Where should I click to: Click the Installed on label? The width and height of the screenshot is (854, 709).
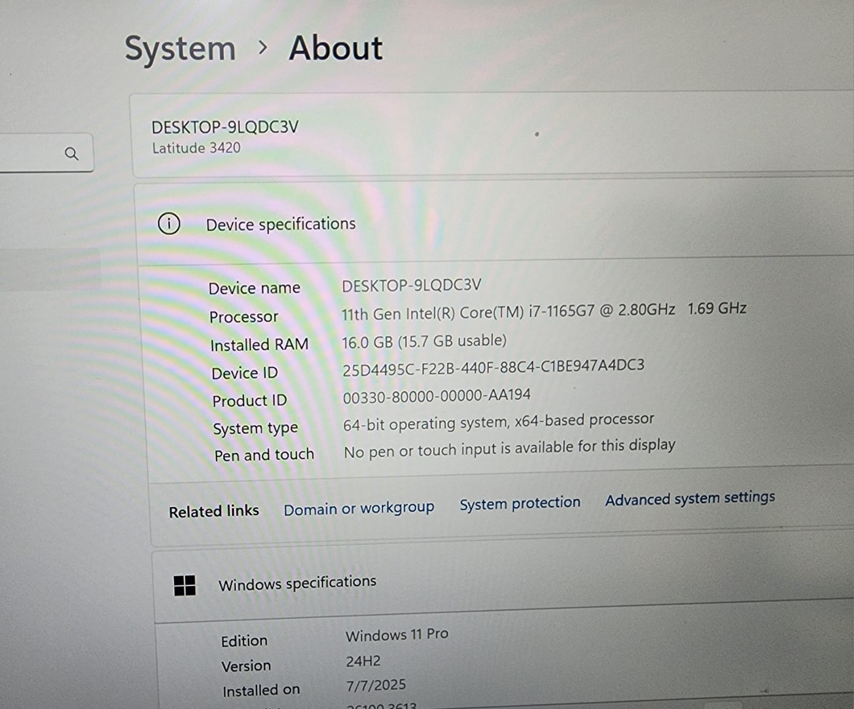(x=262, y=690)
